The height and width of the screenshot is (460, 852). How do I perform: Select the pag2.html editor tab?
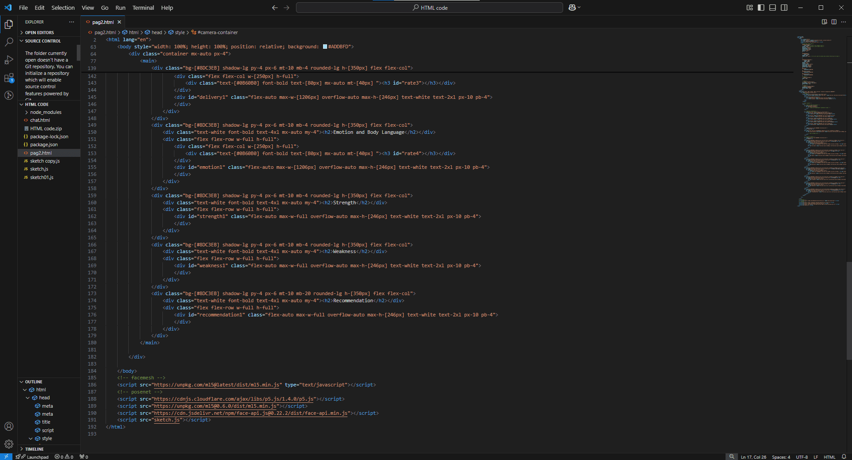pyautogui.click(x=103, y=22)
